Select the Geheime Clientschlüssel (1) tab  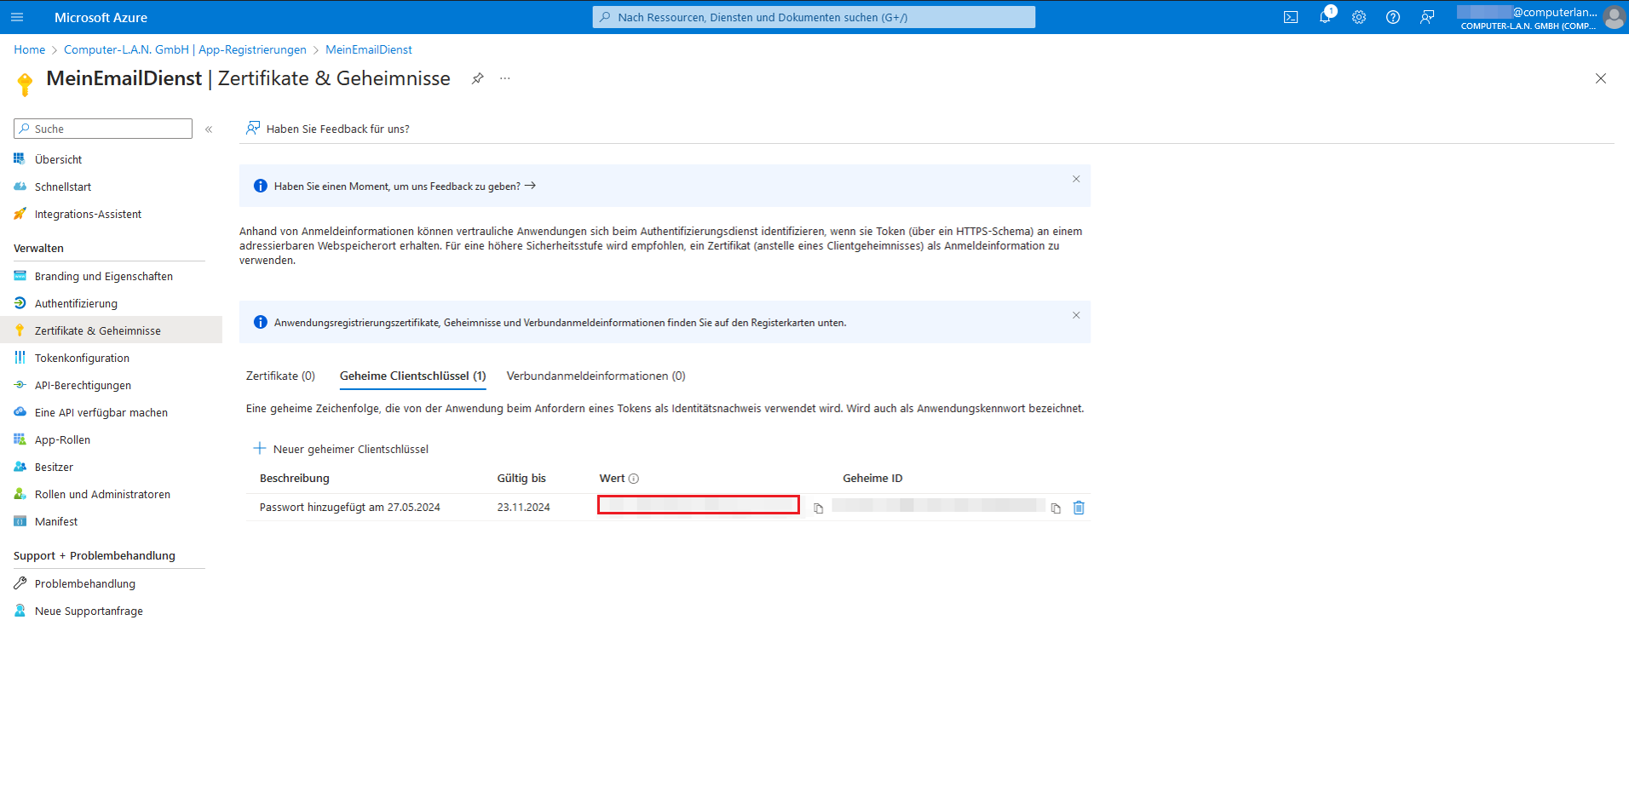point(413,376)
